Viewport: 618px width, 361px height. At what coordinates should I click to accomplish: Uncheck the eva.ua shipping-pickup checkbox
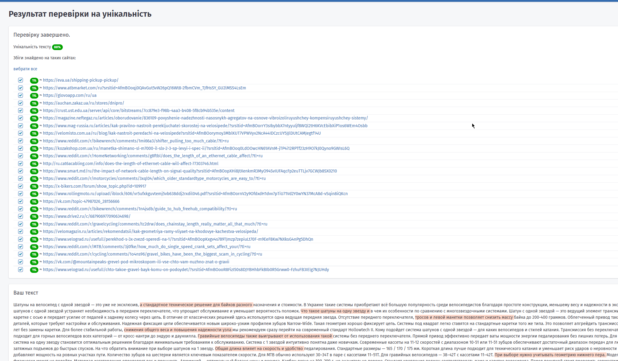click(21, 80)
